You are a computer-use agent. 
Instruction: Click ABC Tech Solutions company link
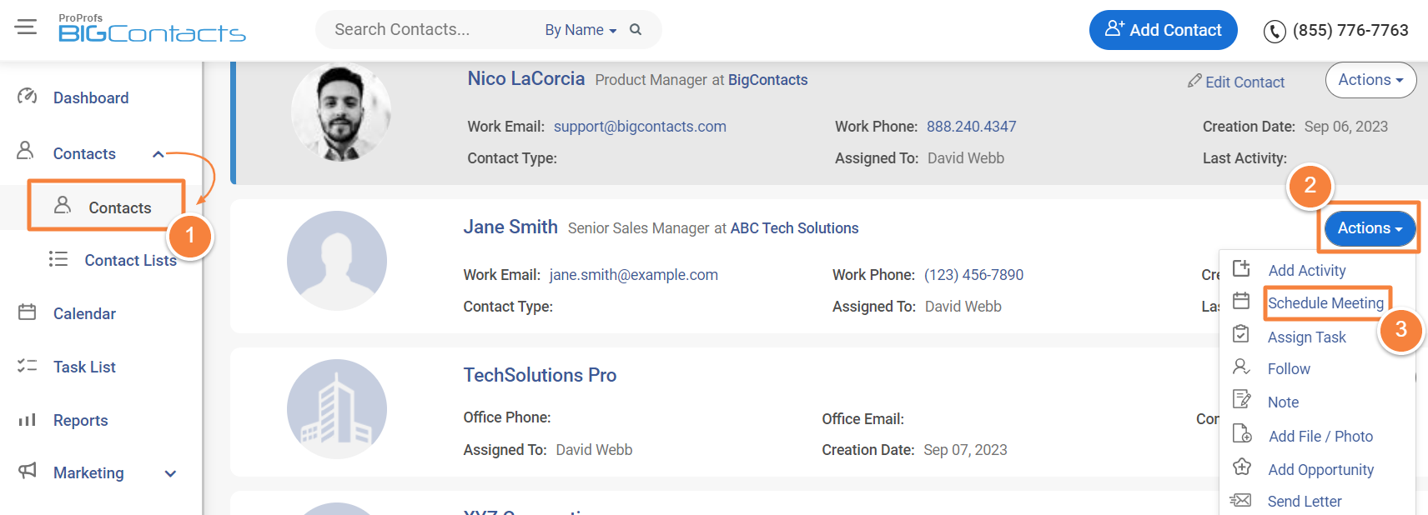tap(795, 228)
